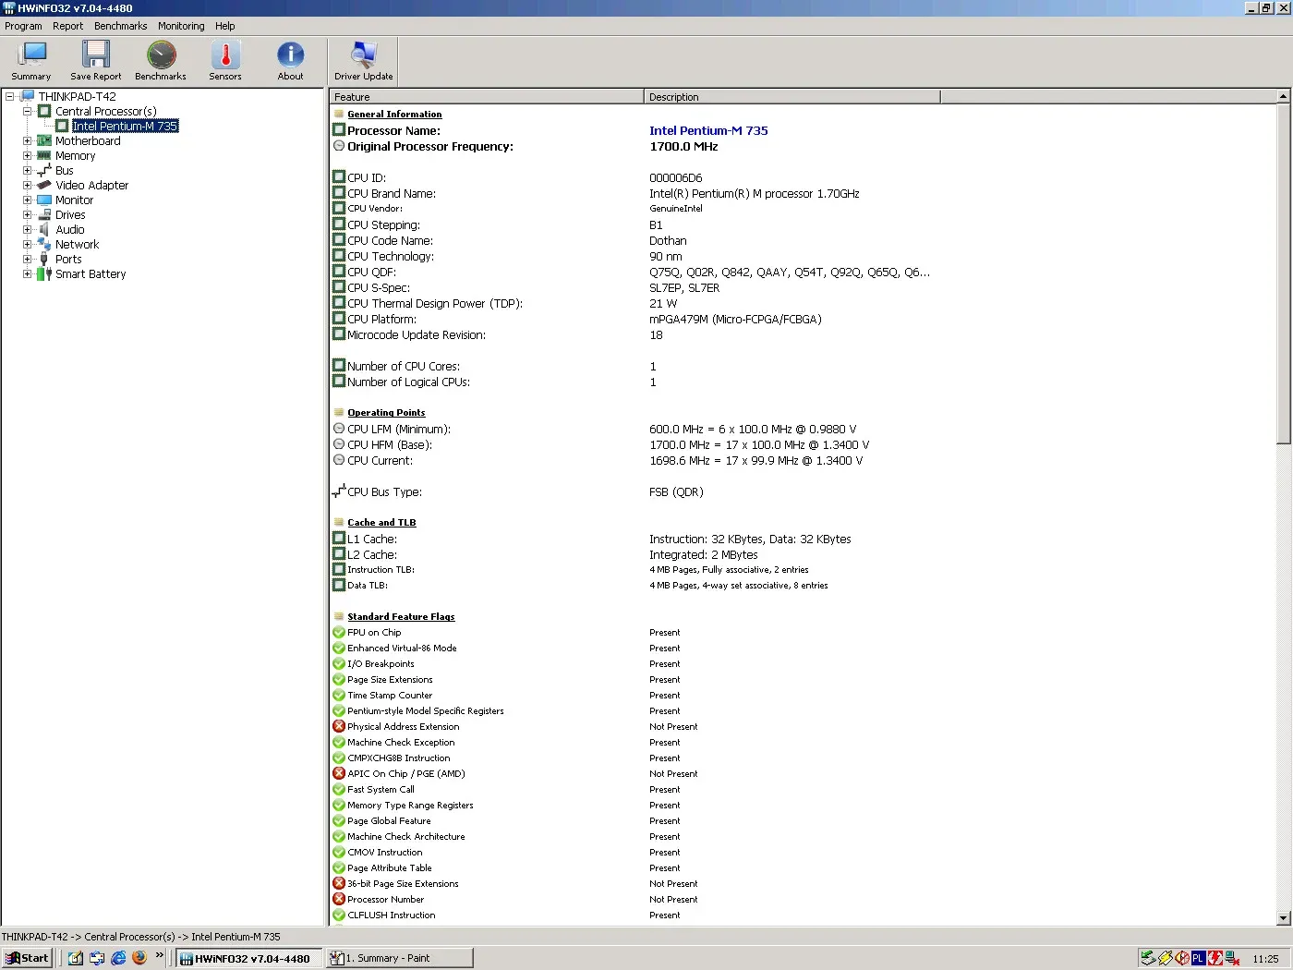Screen dimensions: 1293x970
Task: Select the Network icon in tree
Action: click(x=44, y=245)
